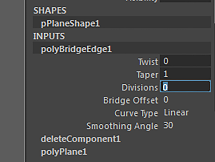Select the polyBridgeEdge1 input node
Screen dimensions: 215x162
(x=76, y=49)
